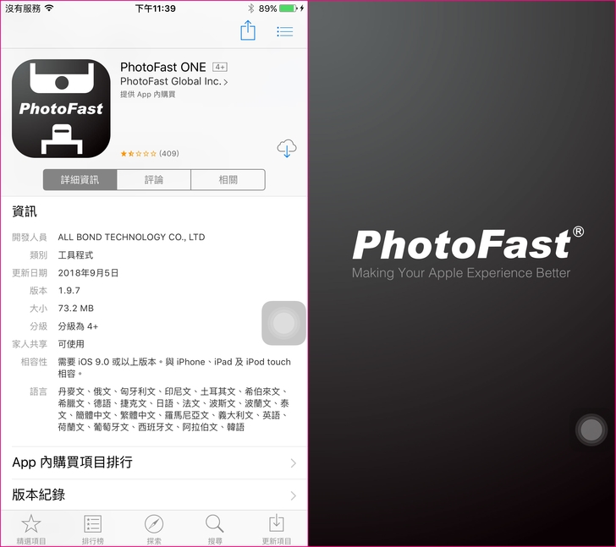Open the 版本紀錄 row
Screen dimensions: 616x547
pyautogui.click(x=154, y=495)
